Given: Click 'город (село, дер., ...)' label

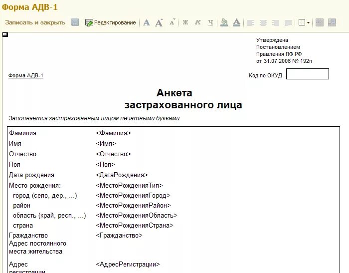Looking at the screenshot, I should coord(45,196).
